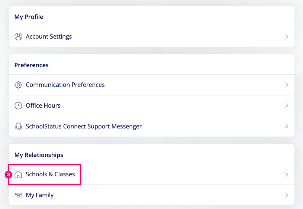The height and width of the screenshot is (209, 303).
Task: Click the Office Hours clock icon
Action: click(18, 105)
